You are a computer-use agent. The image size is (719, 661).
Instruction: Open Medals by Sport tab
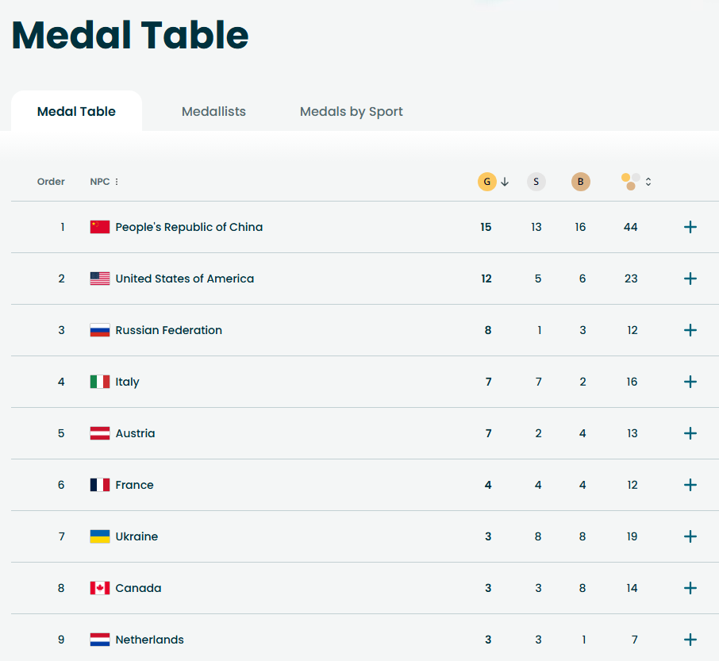(352, 111)
